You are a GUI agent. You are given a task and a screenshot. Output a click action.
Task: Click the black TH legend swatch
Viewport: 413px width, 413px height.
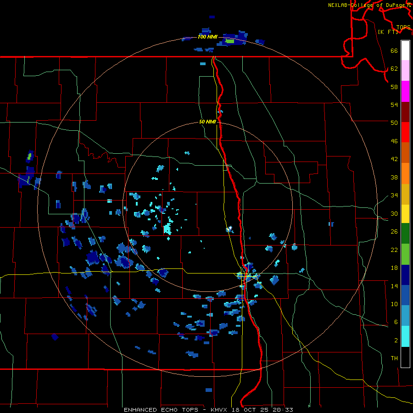[x=405, y=357]
